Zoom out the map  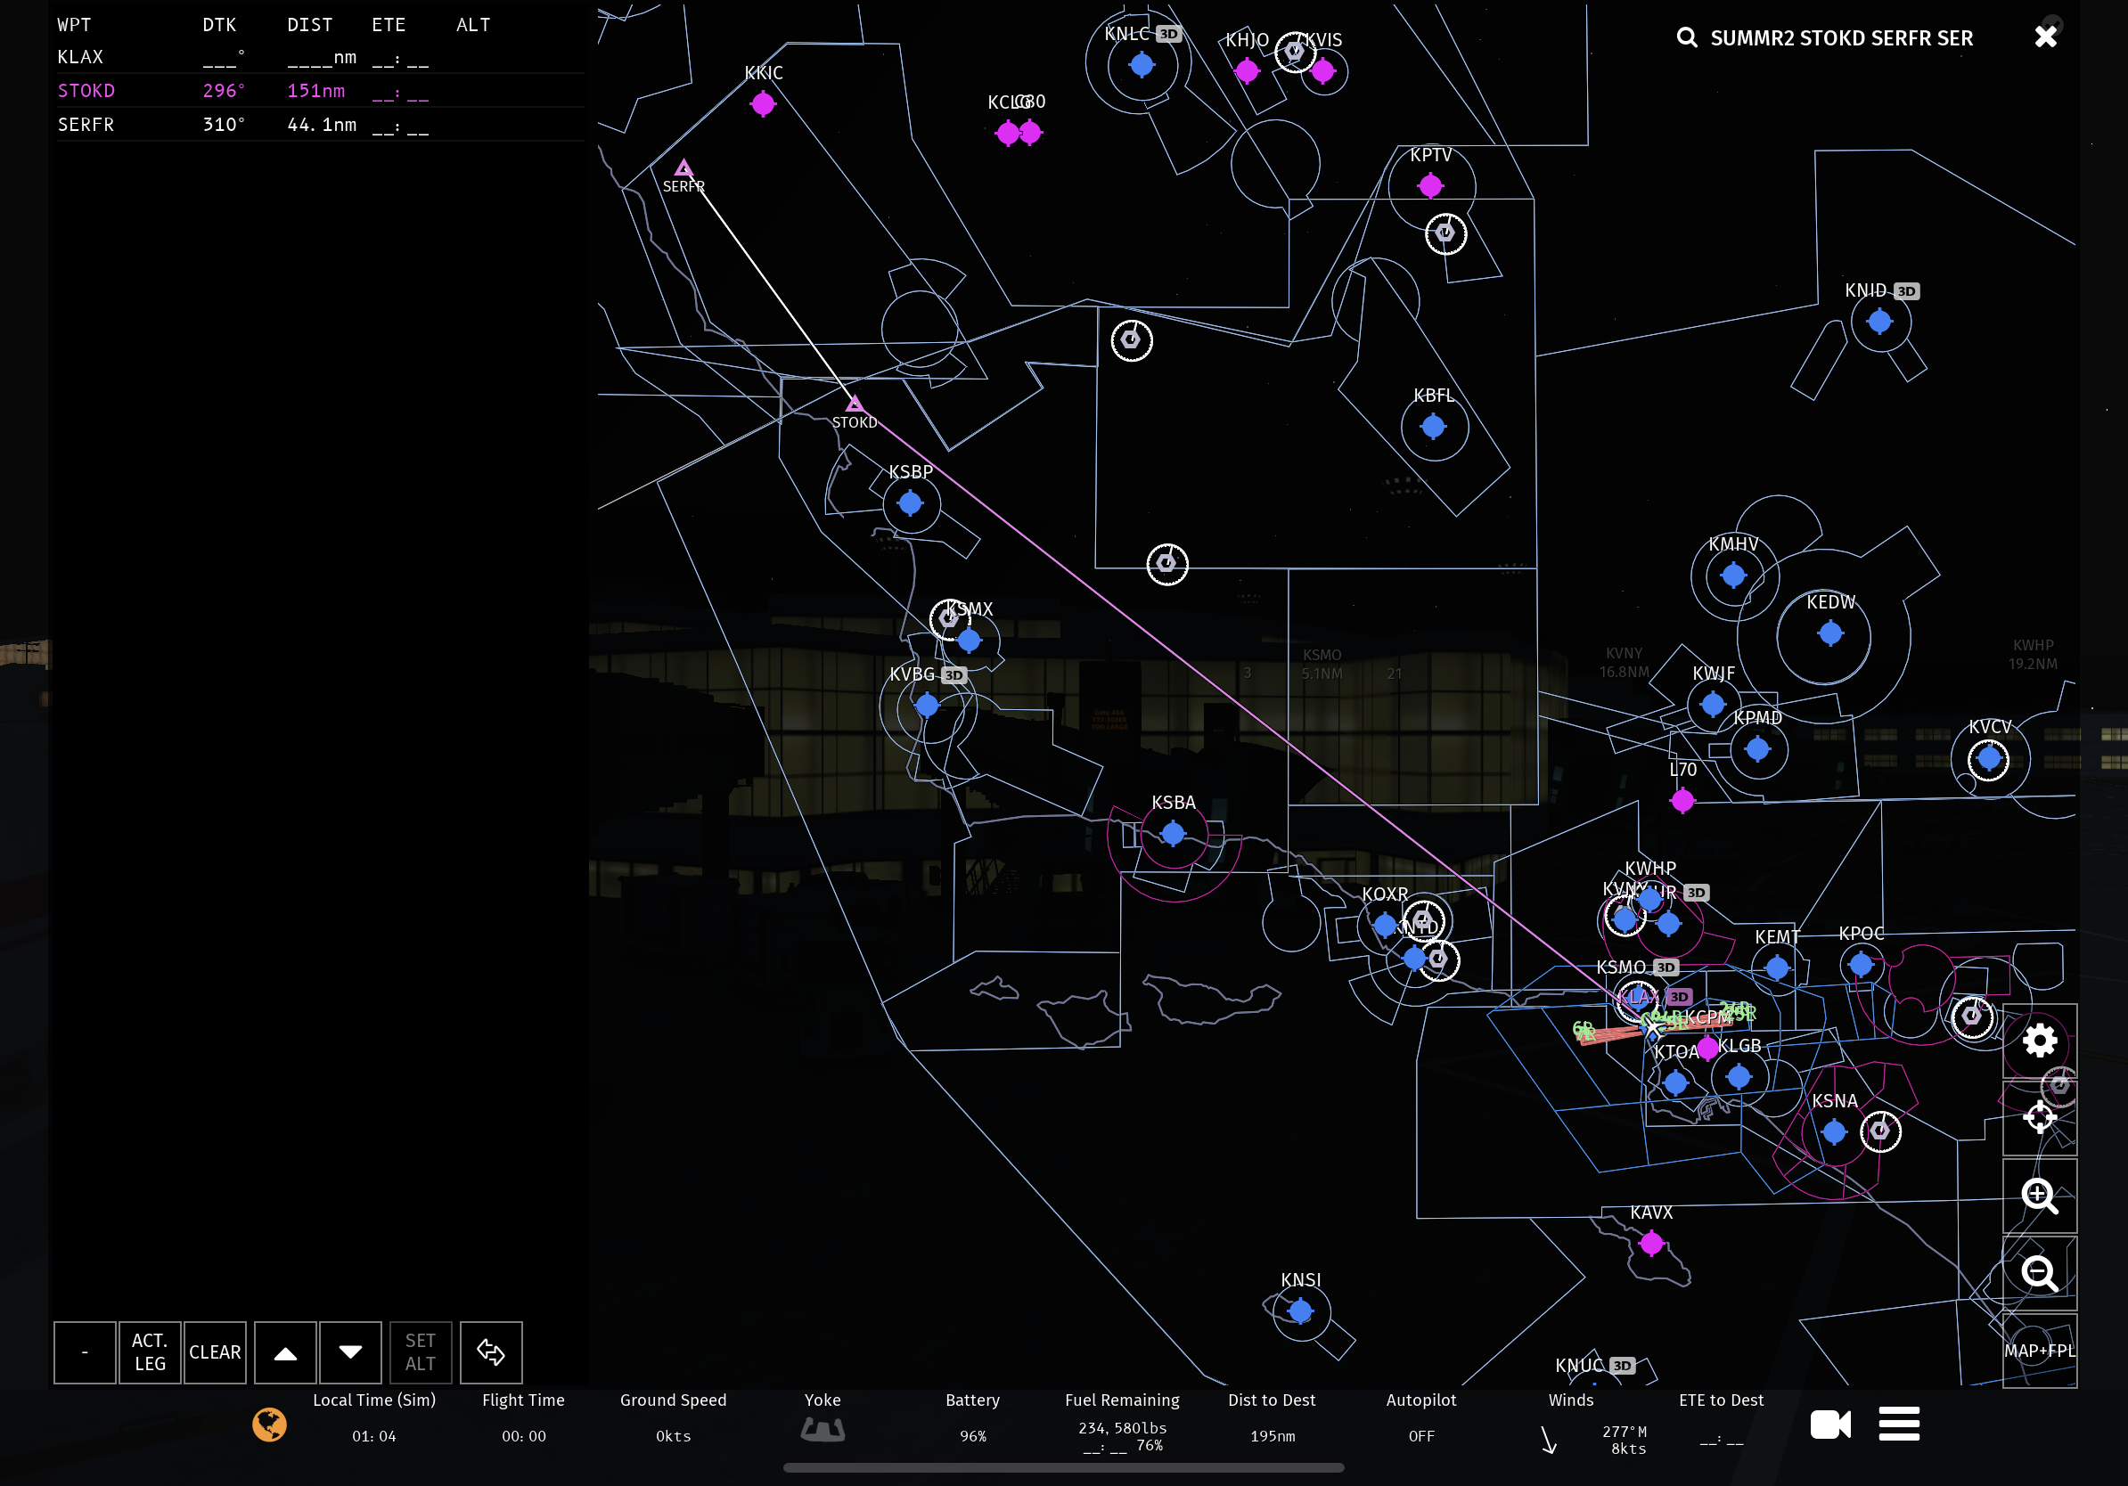click(x=2039, y=1274)
